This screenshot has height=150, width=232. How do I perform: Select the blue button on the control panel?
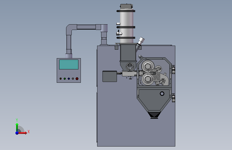pos(69,79)
